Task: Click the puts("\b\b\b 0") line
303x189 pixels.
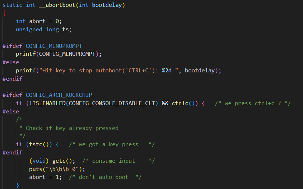Action: (x=57, y=169)
